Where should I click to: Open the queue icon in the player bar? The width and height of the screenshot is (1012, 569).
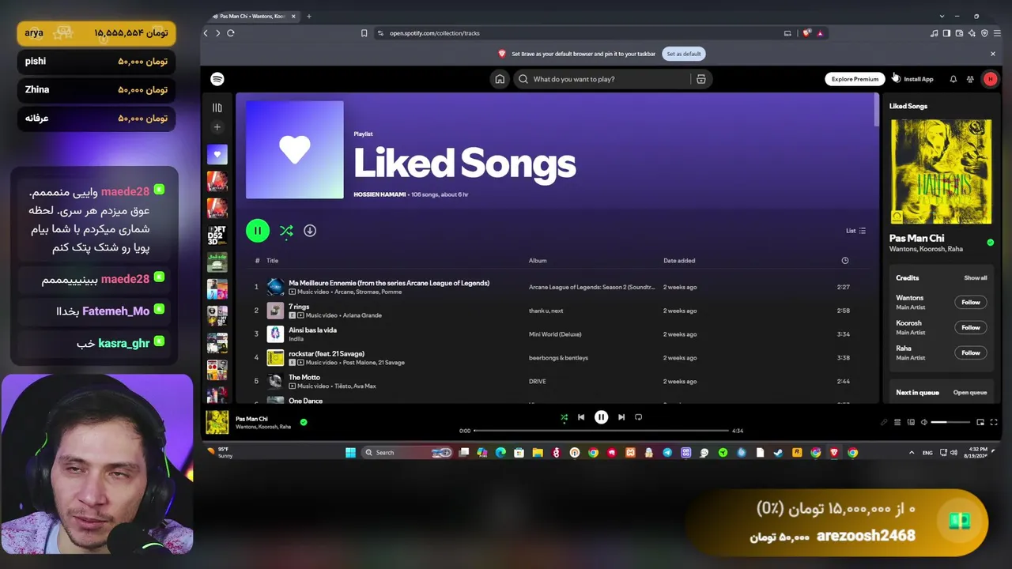coord(897,422)
